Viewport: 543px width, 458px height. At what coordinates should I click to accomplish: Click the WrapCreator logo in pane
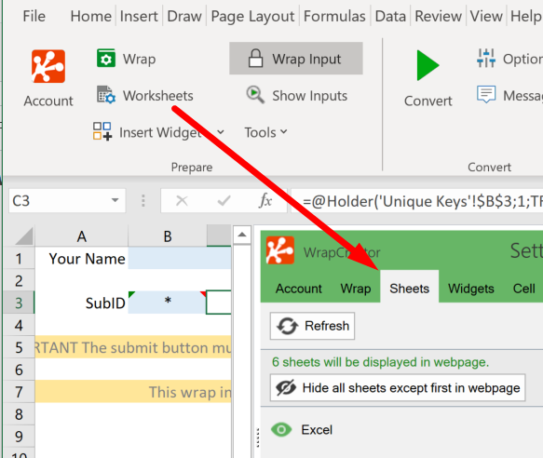pos(280,249)
